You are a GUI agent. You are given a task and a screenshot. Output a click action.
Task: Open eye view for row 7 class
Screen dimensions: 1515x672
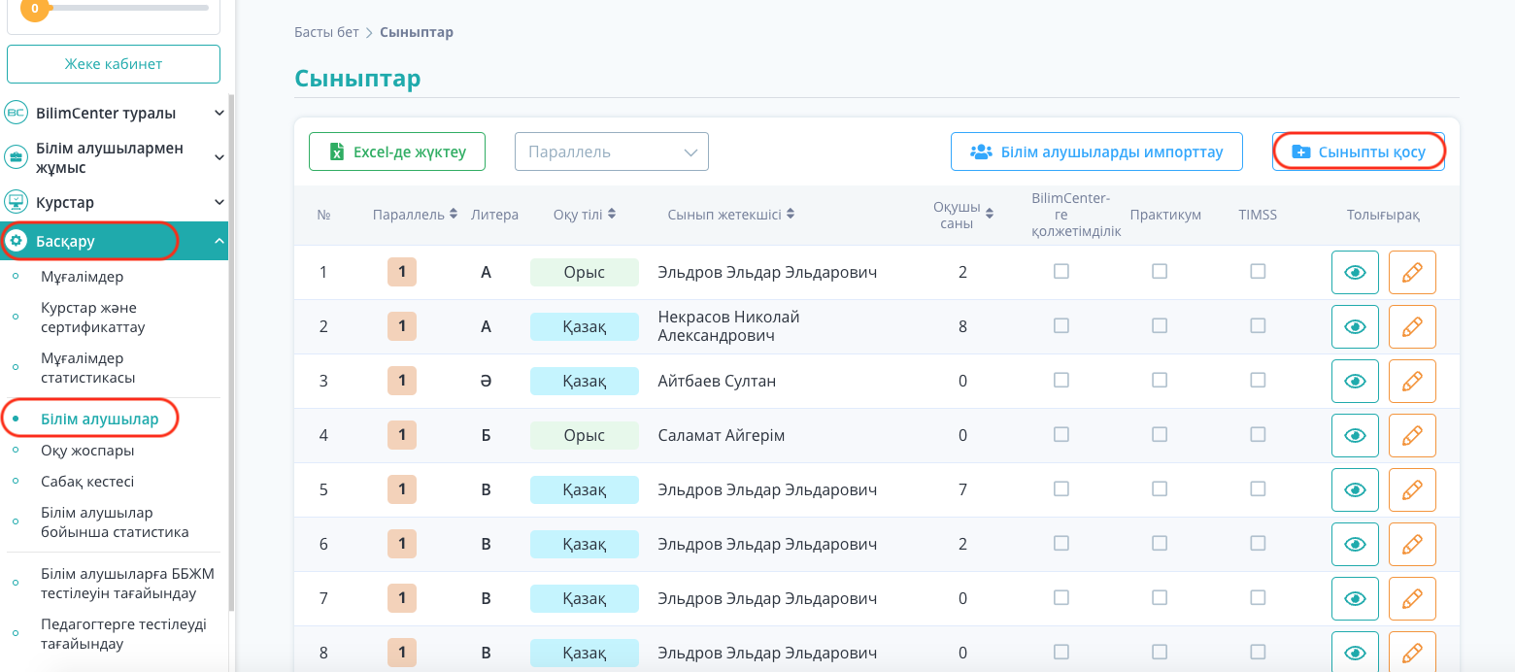[x=1355, y=598]
